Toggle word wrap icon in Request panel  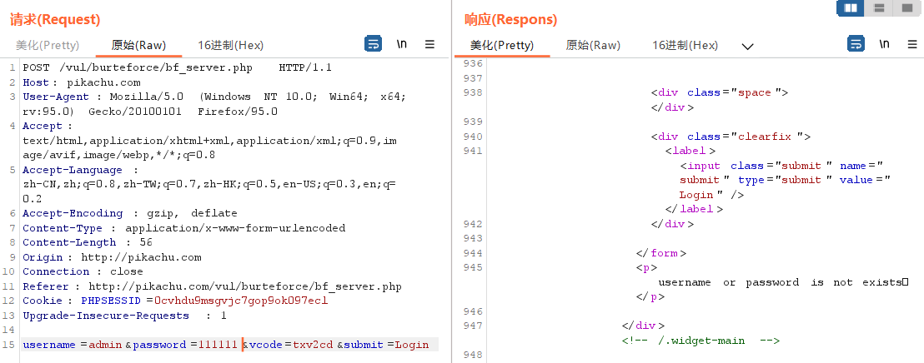coord(374,44)
